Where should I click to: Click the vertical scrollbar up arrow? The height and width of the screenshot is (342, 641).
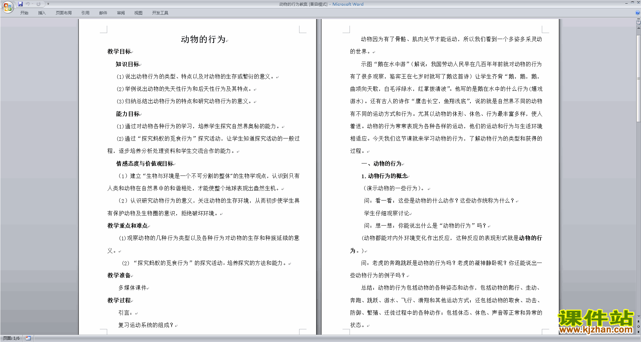[638, 28]
